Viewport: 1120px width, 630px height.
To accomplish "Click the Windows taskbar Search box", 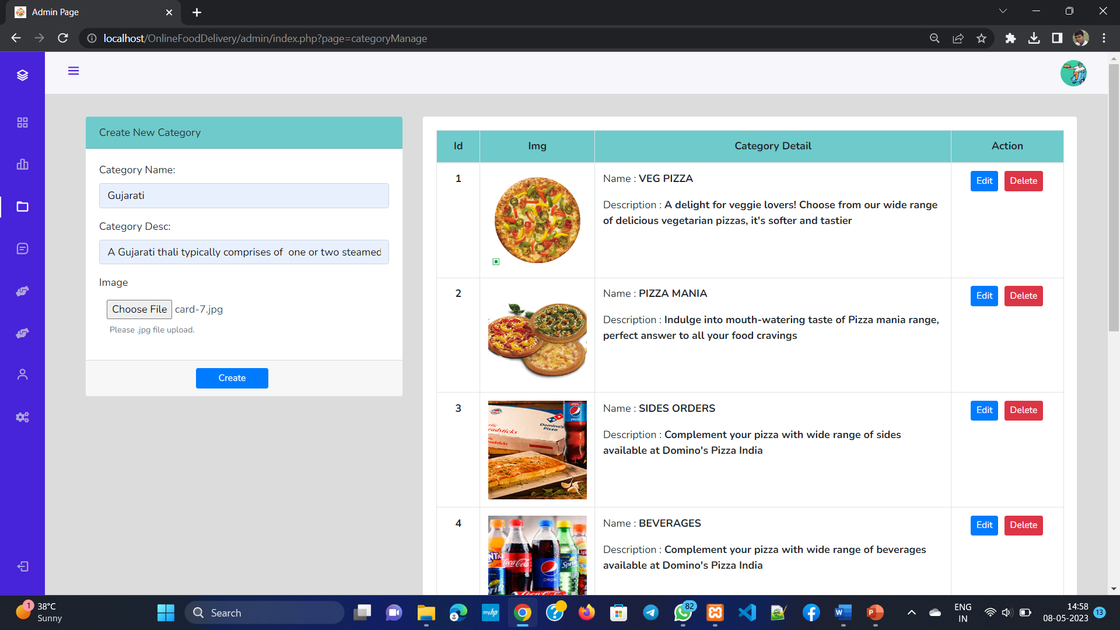I will click(265, 612).
